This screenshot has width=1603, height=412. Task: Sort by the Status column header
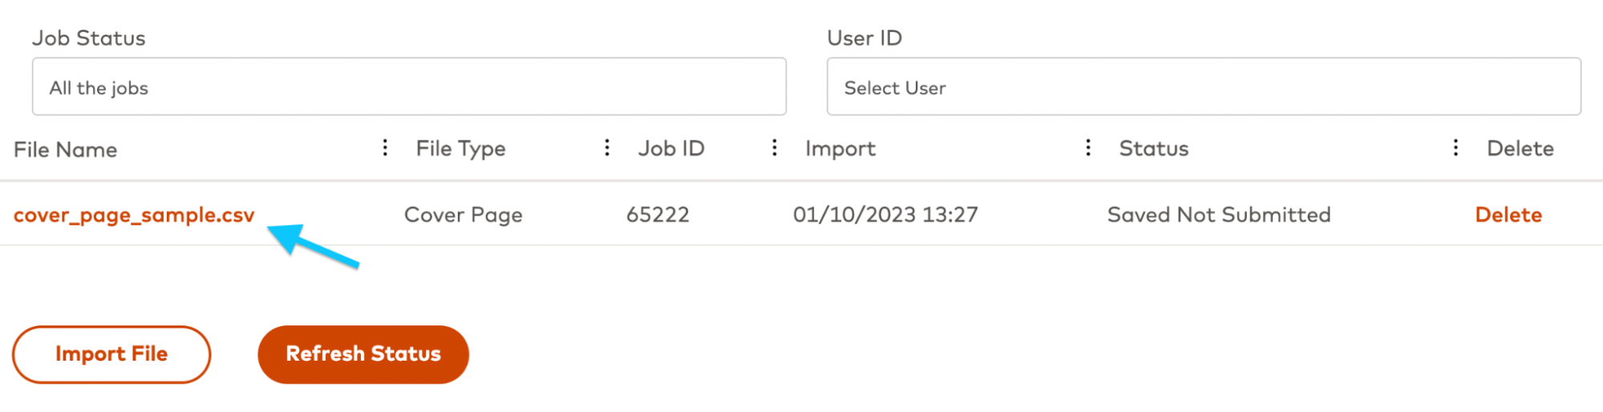coord(1154,148)
